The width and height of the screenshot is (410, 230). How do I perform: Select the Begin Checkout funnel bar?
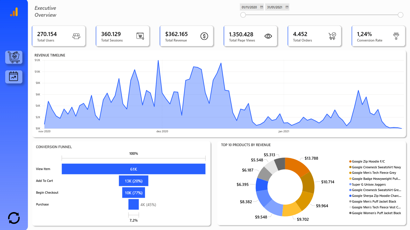pyautogui.click(x=133, y=193)
